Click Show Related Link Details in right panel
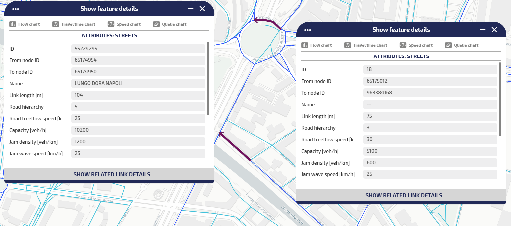This screenshot has height=226, width=511. tap(404, 195)
